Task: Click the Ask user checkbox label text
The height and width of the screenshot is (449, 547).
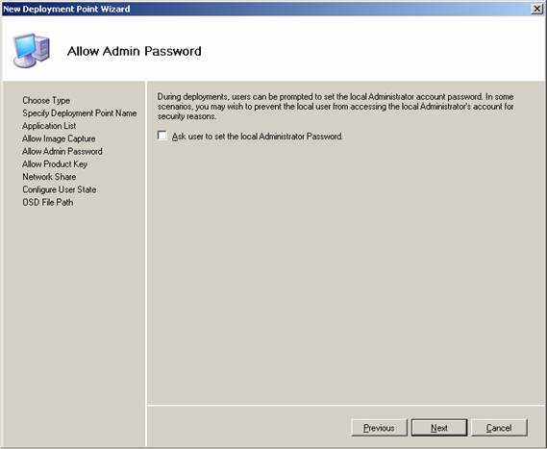Action: pos(258,137)
